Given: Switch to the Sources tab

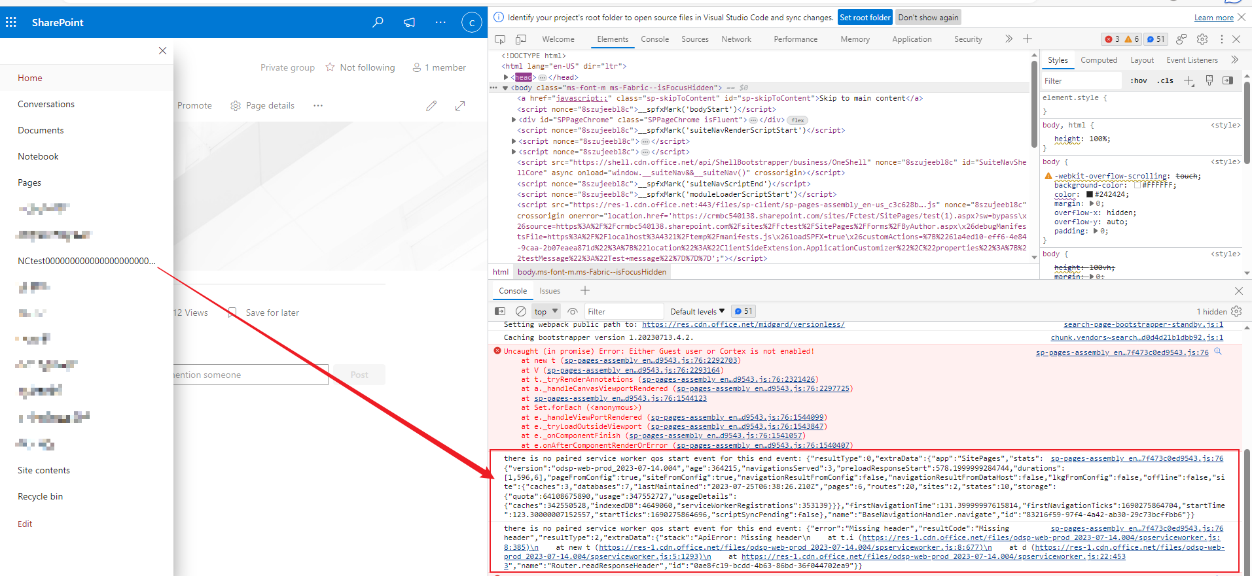Looking at the screenshot, I should pyautogui.click(x=695, y=39).
